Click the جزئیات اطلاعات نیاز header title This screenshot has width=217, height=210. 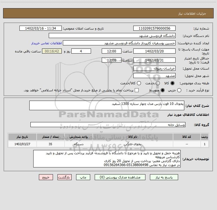pos(192,14)
